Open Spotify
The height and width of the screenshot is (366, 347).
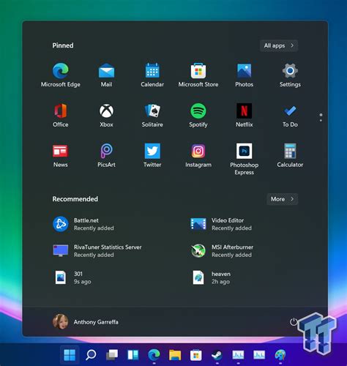pos(198,115)
